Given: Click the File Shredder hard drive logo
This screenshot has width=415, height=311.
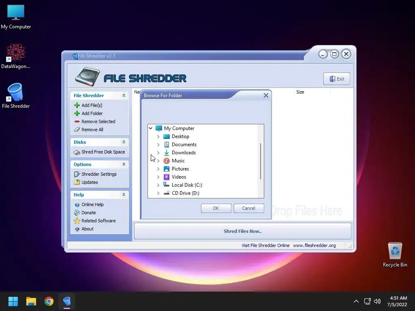Looking at the screenshot, I should pyautogui.click(x=88, y=77).
